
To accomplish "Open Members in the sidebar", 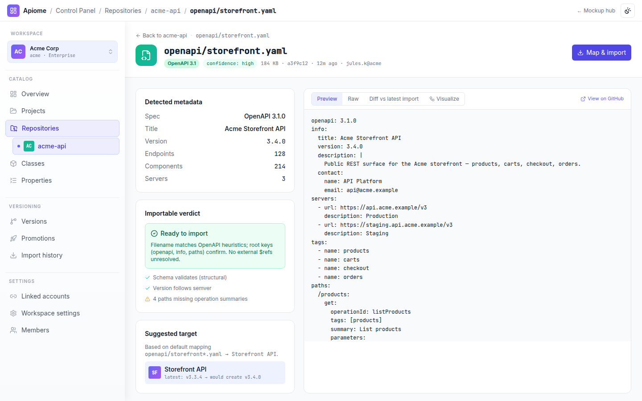I will pyautogui.click(x=62, y=330).
